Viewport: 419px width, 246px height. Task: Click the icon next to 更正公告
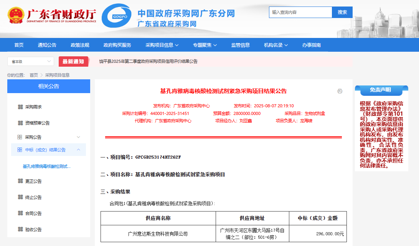tap(20, 181)
